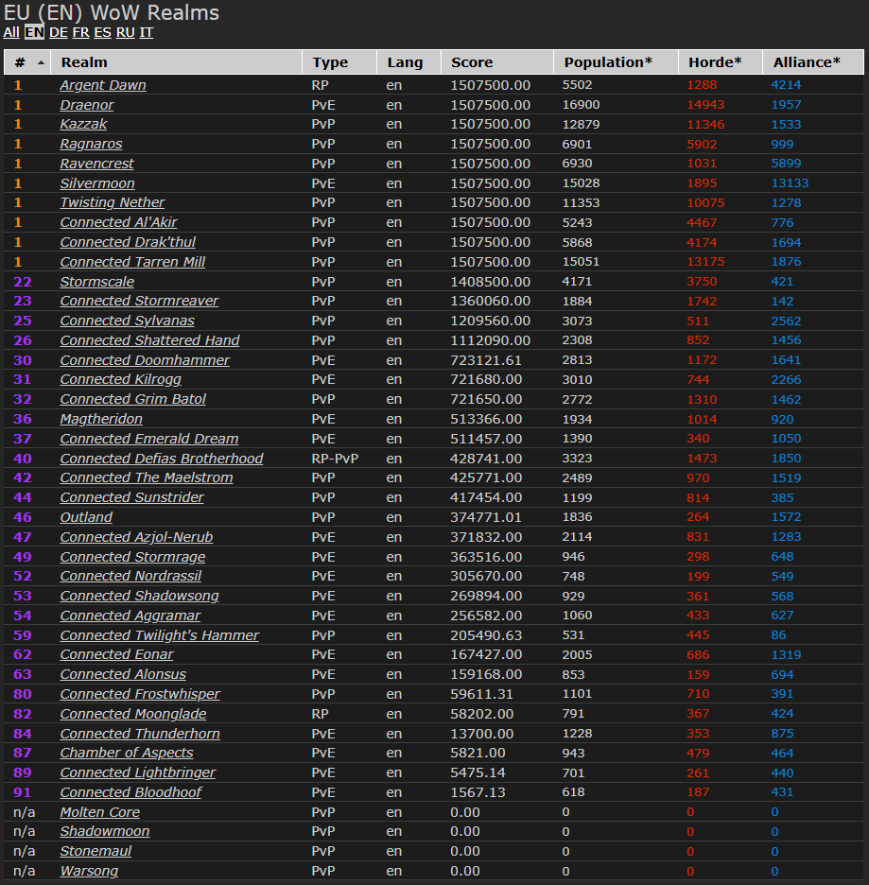Open the Connected Stormreaver link

(x=139, y=301)
